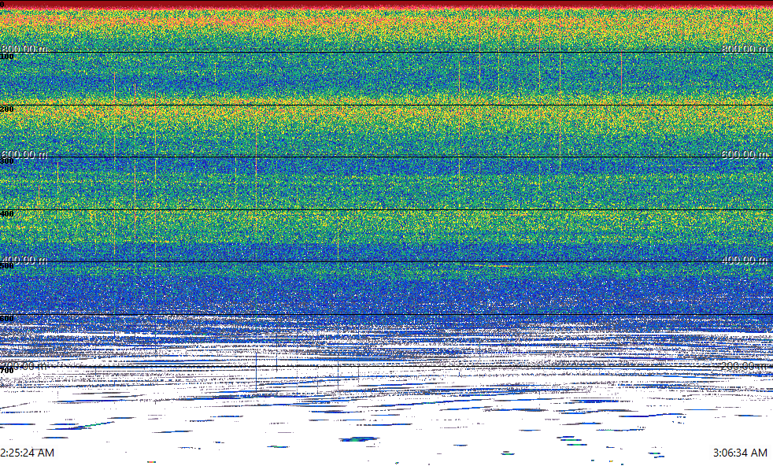The height and width of the screenshot is (466, 773).
Task: Click the 3:06:34 AM end timestamp
Action: coord(740,452)
